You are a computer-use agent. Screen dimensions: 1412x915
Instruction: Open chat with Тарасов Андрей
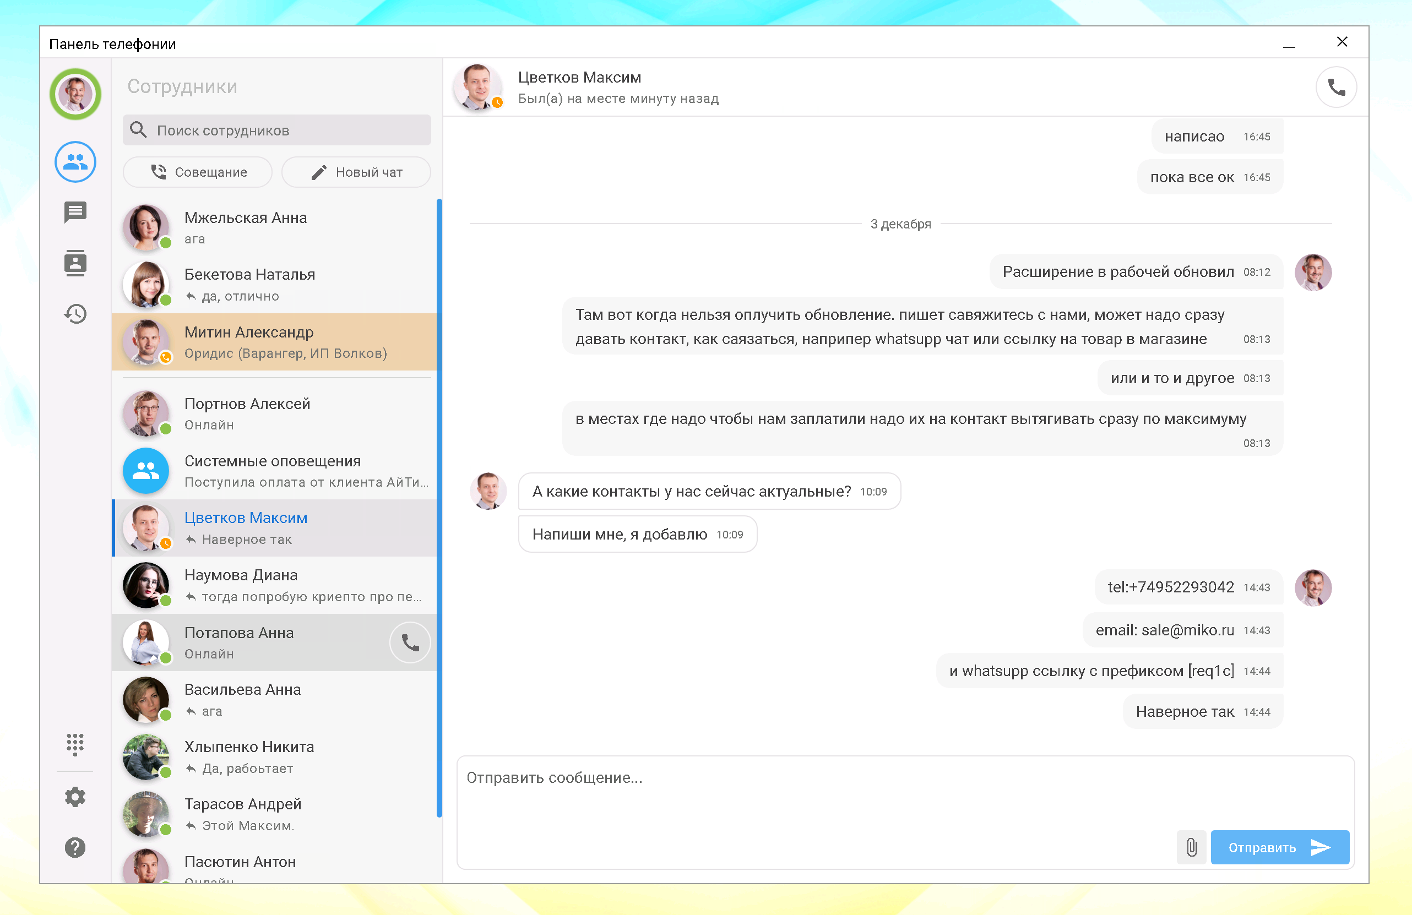pos(274,814)
